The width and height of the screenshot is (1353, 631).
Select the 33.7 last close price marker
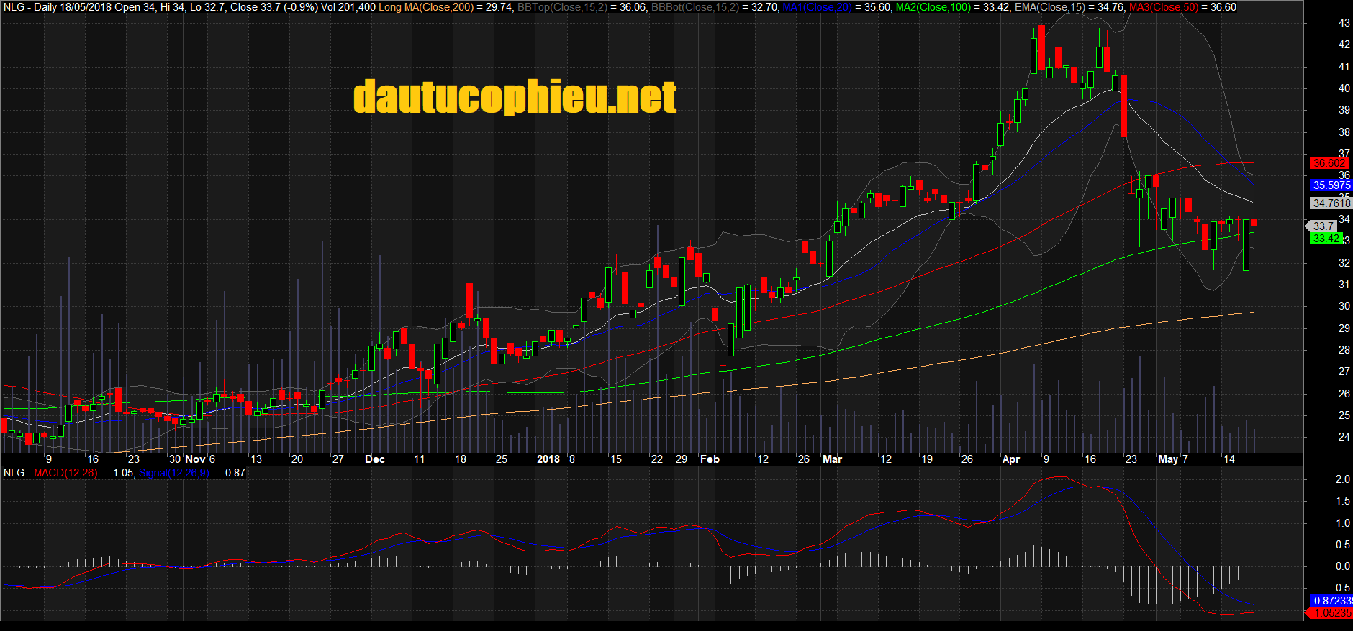(1324, 226)
